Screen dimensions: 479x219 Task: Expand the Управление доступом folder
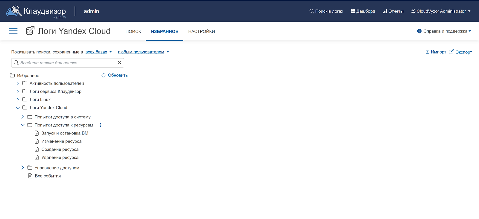click(x=23, y=168)
